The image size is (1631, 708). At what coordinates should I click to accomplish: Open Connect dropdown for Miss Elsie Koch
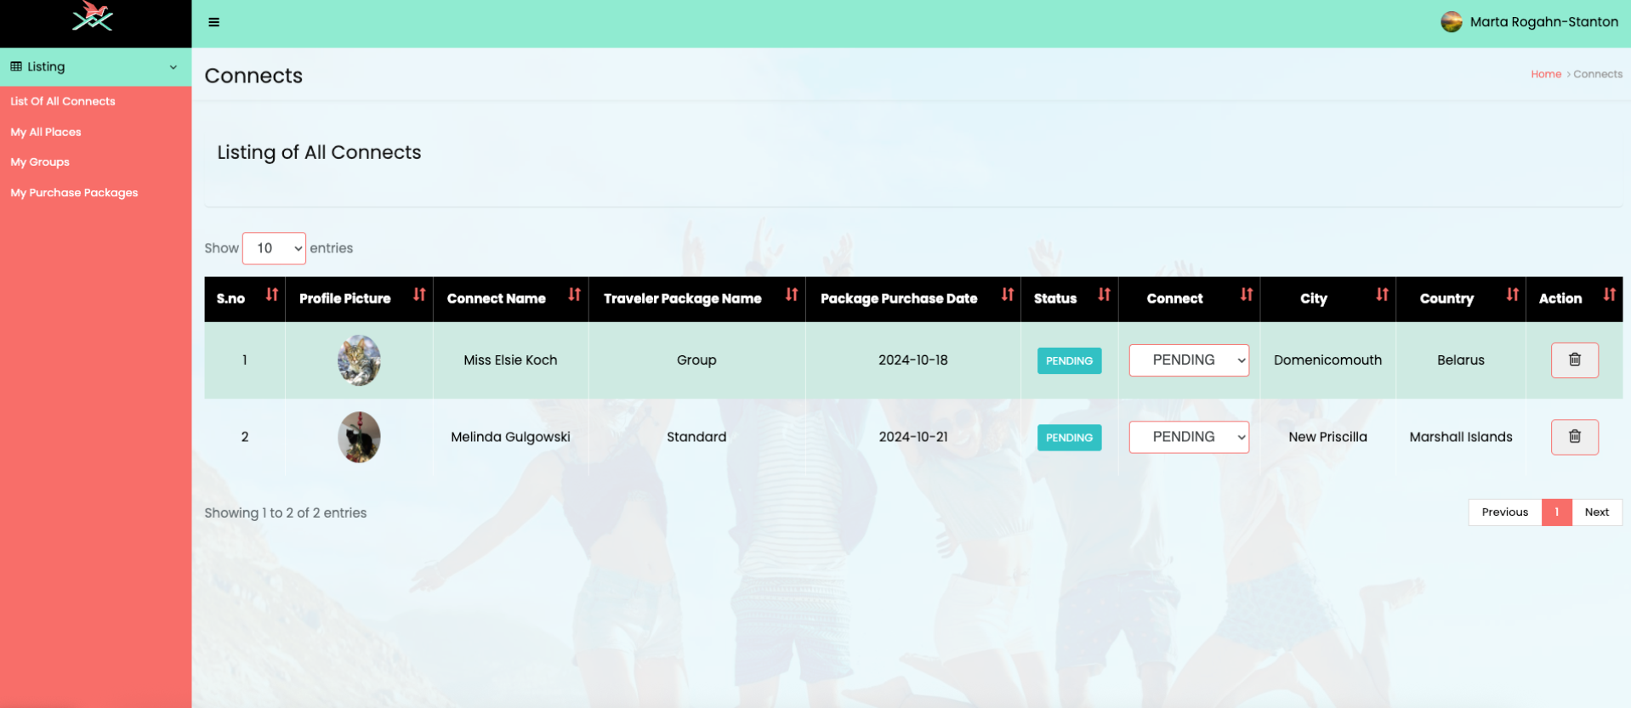point(1188,360)
